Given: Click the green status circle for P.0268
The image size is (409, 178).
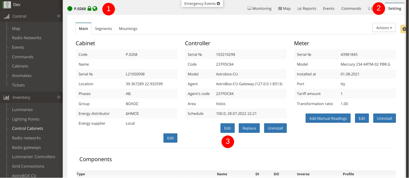Looking at the screenshot, I should [70, 9].
